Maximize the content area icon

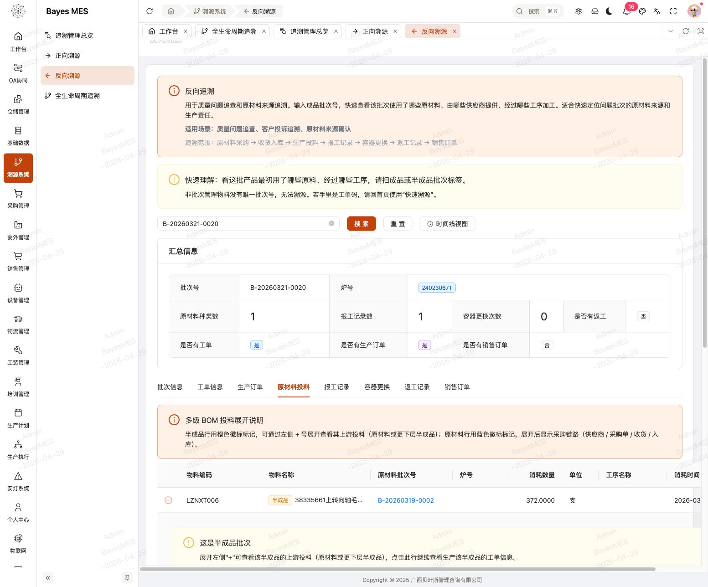pos(701,31)
